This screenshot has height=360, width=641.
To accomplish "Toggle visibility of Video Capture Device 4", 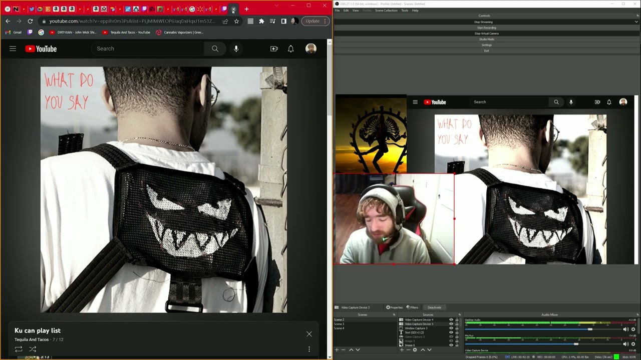I will (451, 319).
